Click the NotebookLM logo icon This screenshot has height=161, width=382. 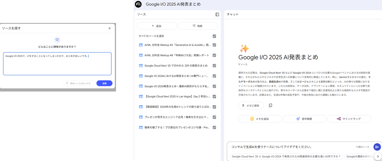click(138, 4)
